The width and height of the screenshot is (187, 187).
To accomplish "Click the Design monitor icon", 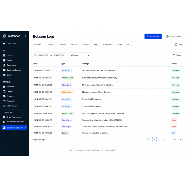I will pos(4,91).
